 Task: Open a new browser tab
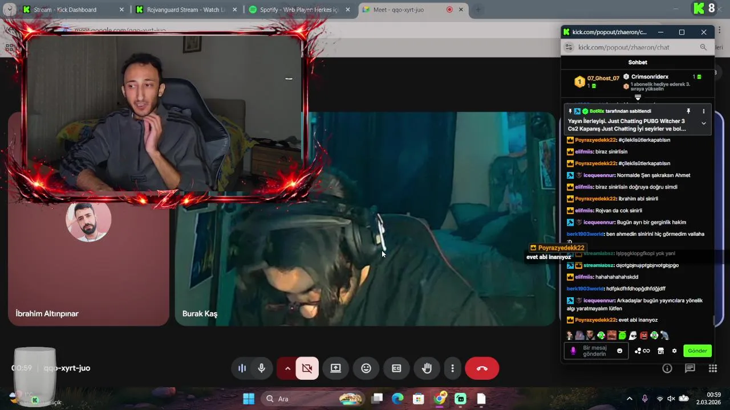click(478, 10)
